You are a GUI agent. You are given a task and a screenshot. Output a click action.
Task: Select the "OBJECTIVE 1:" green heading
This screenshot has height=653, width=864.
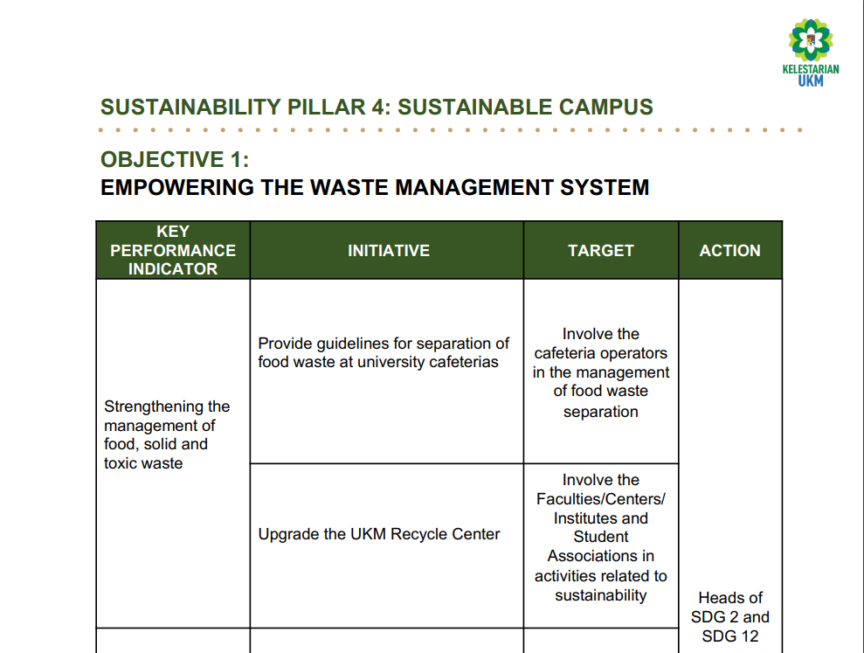(175, 159)
